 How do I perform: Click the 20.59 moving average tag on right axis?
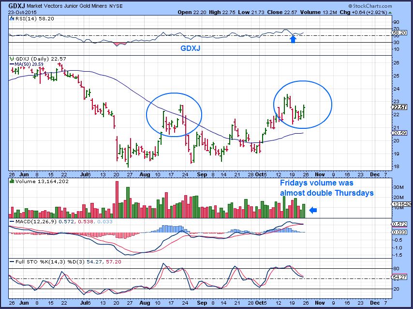click(399, 133)
